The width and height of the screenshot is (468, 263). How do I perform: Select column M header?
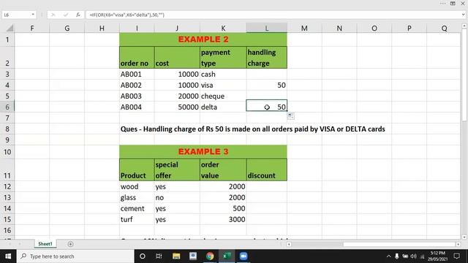pos(304,28)
